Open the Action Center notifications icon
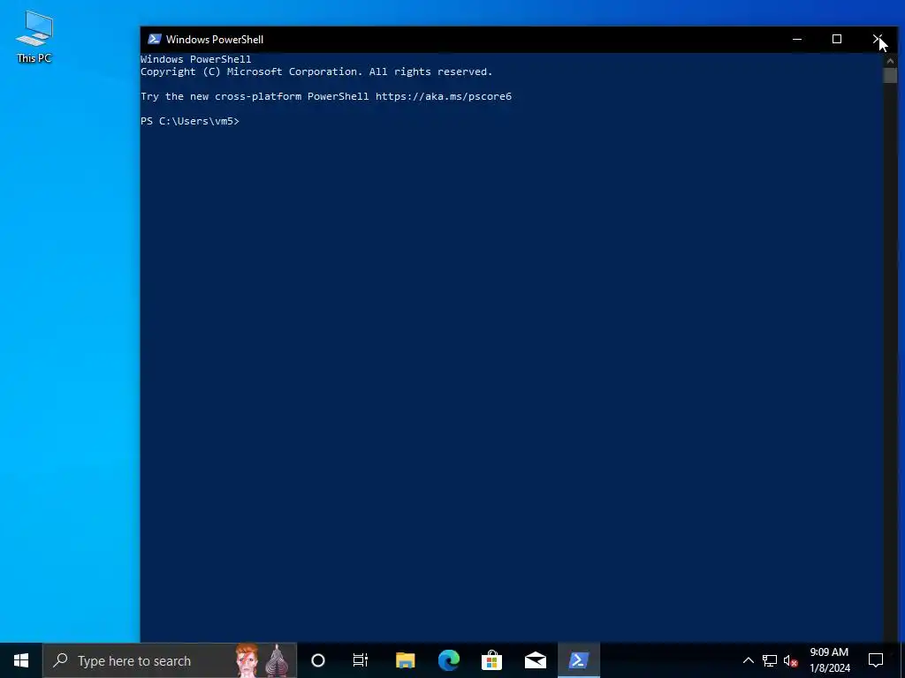905x678 pixels. [876, 660]
